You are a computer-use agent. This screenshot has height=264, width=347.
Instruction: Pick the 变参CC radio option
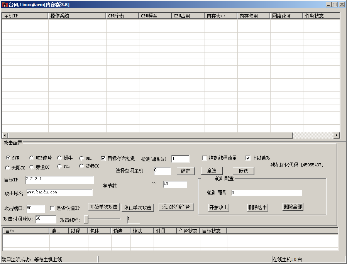(81, 166)
